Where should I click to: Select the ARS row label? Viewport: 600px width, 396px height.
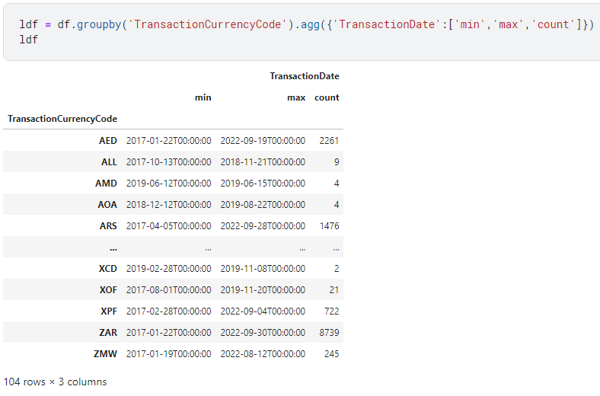[x=108, y=226]
